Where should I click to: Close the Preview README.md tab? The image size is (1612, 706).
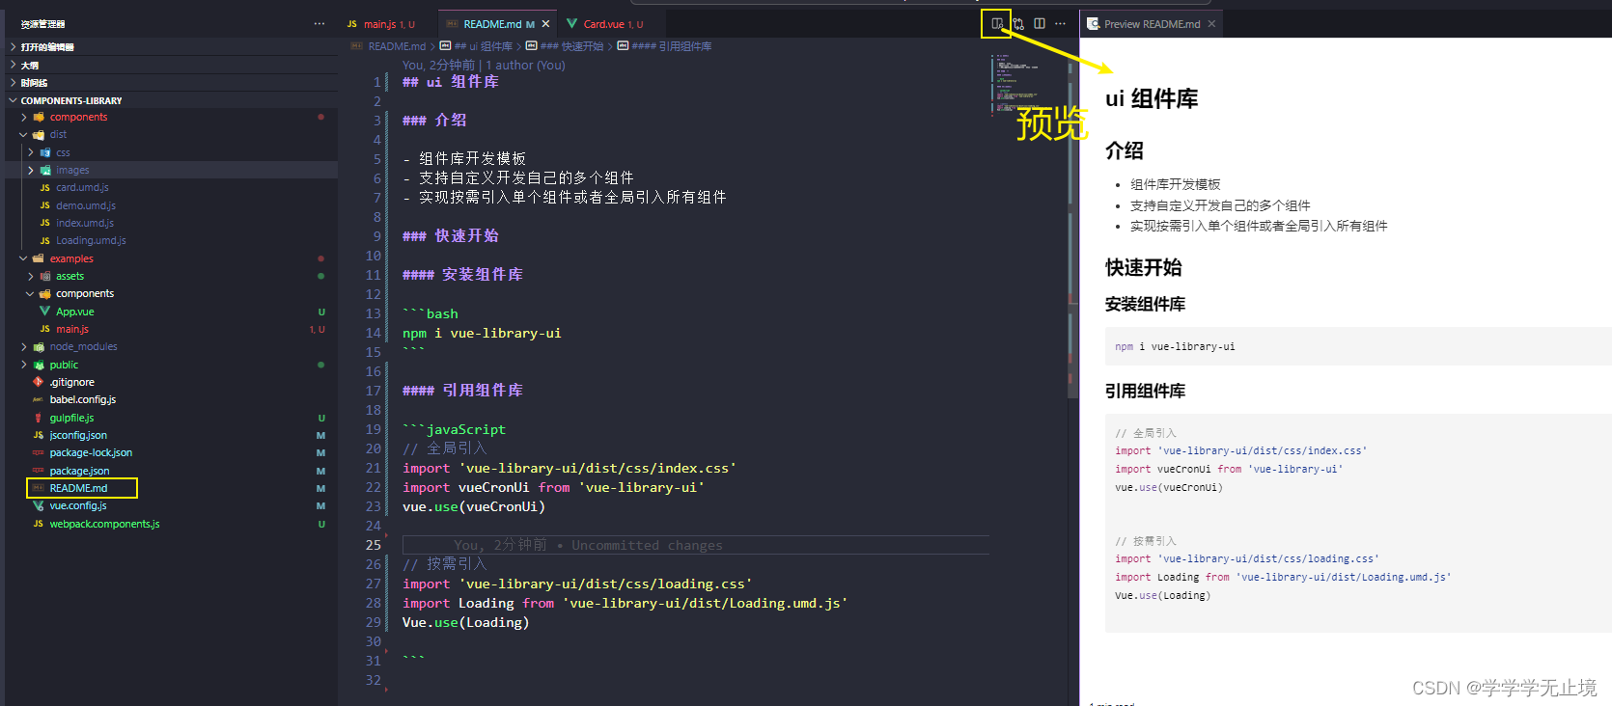click(1211, 24)
